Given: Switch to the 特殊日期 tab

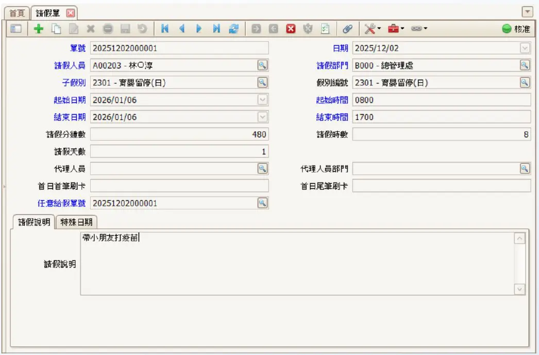Looking at the screenshot, I should coord(76,222).
